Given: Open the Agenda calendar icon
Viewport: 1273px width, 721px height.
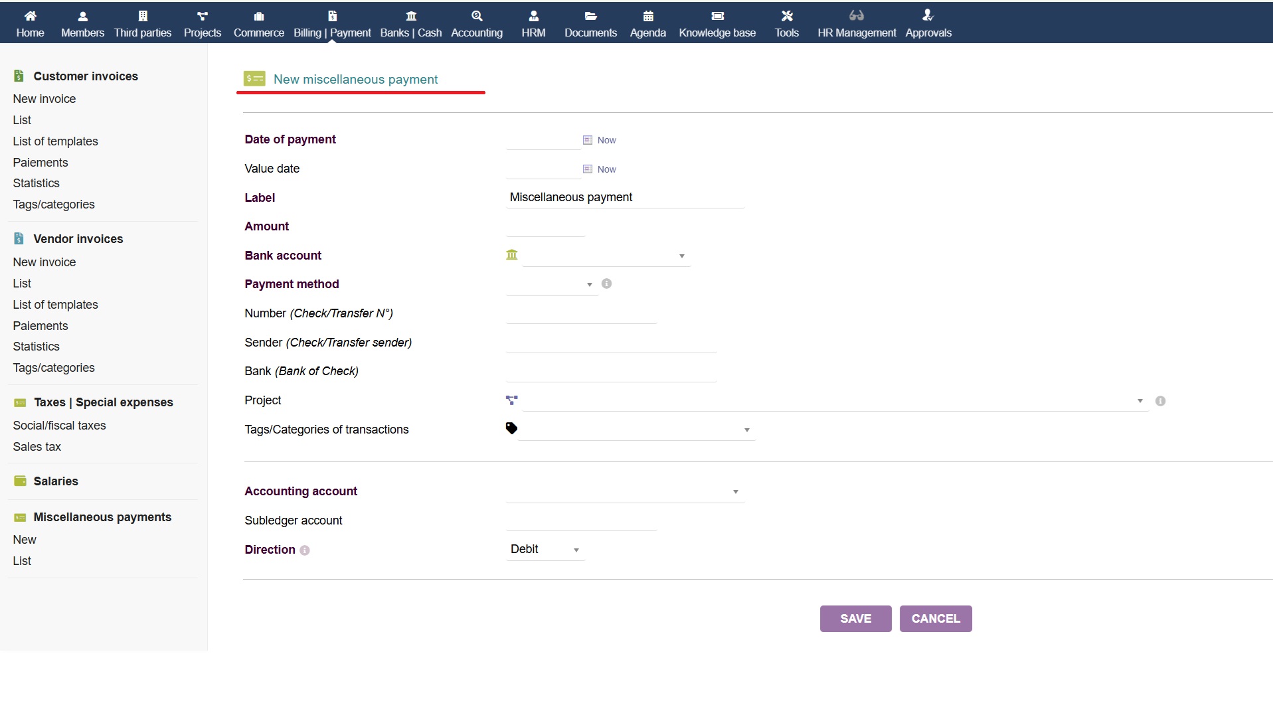Looking at the screenshot, I should (647, 16).
